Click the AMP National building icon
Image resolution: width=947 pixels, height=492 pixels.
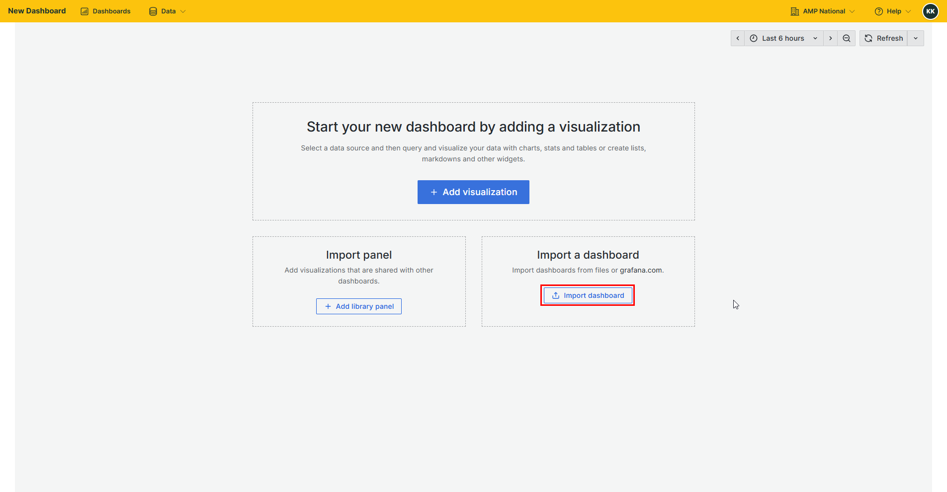[x=795, y=11]
